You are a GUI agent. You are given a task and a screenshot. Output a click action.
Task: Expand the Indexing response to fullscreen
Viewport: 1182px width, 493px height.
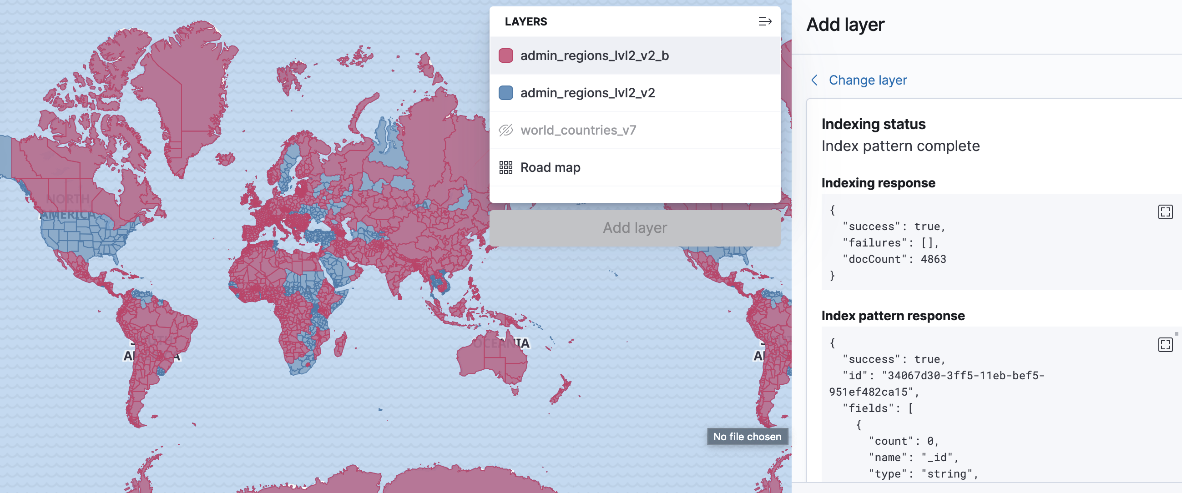1165,212
